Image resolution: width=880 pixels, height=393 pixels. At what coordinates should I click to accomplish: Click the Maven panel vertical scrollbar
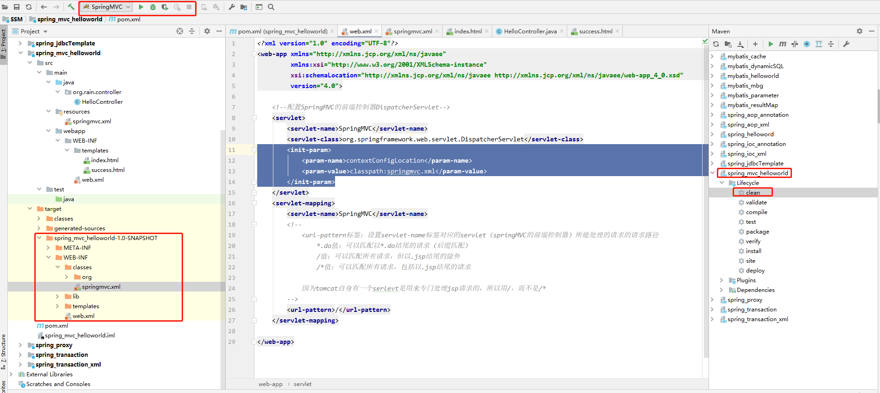tap(878, 106)
